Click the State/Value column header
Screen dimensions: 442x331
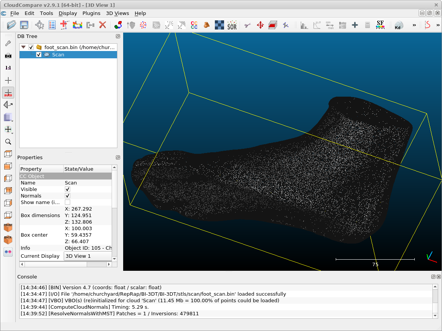point(87,169)
